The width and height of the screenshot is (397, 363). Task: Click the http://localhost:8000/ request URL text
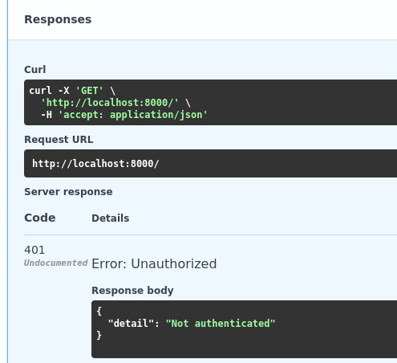(x=95, y=164)
